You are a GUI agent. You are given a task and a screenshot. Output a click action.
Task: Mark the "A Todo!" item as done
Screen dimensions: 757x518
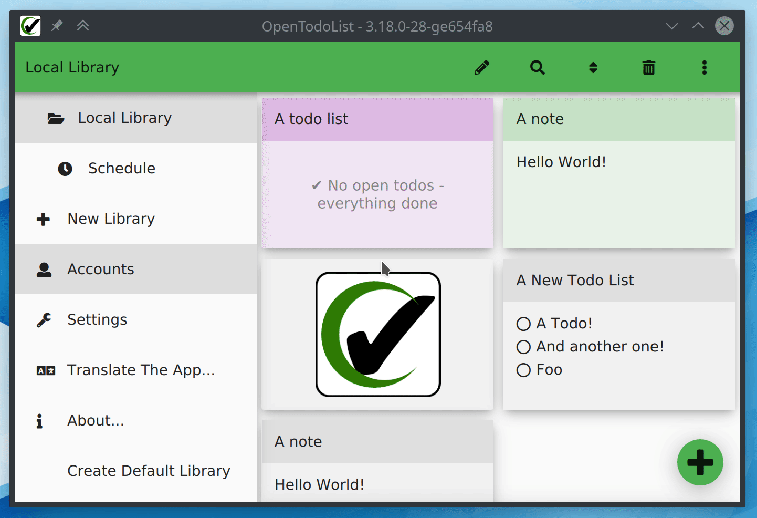[523, 324]
